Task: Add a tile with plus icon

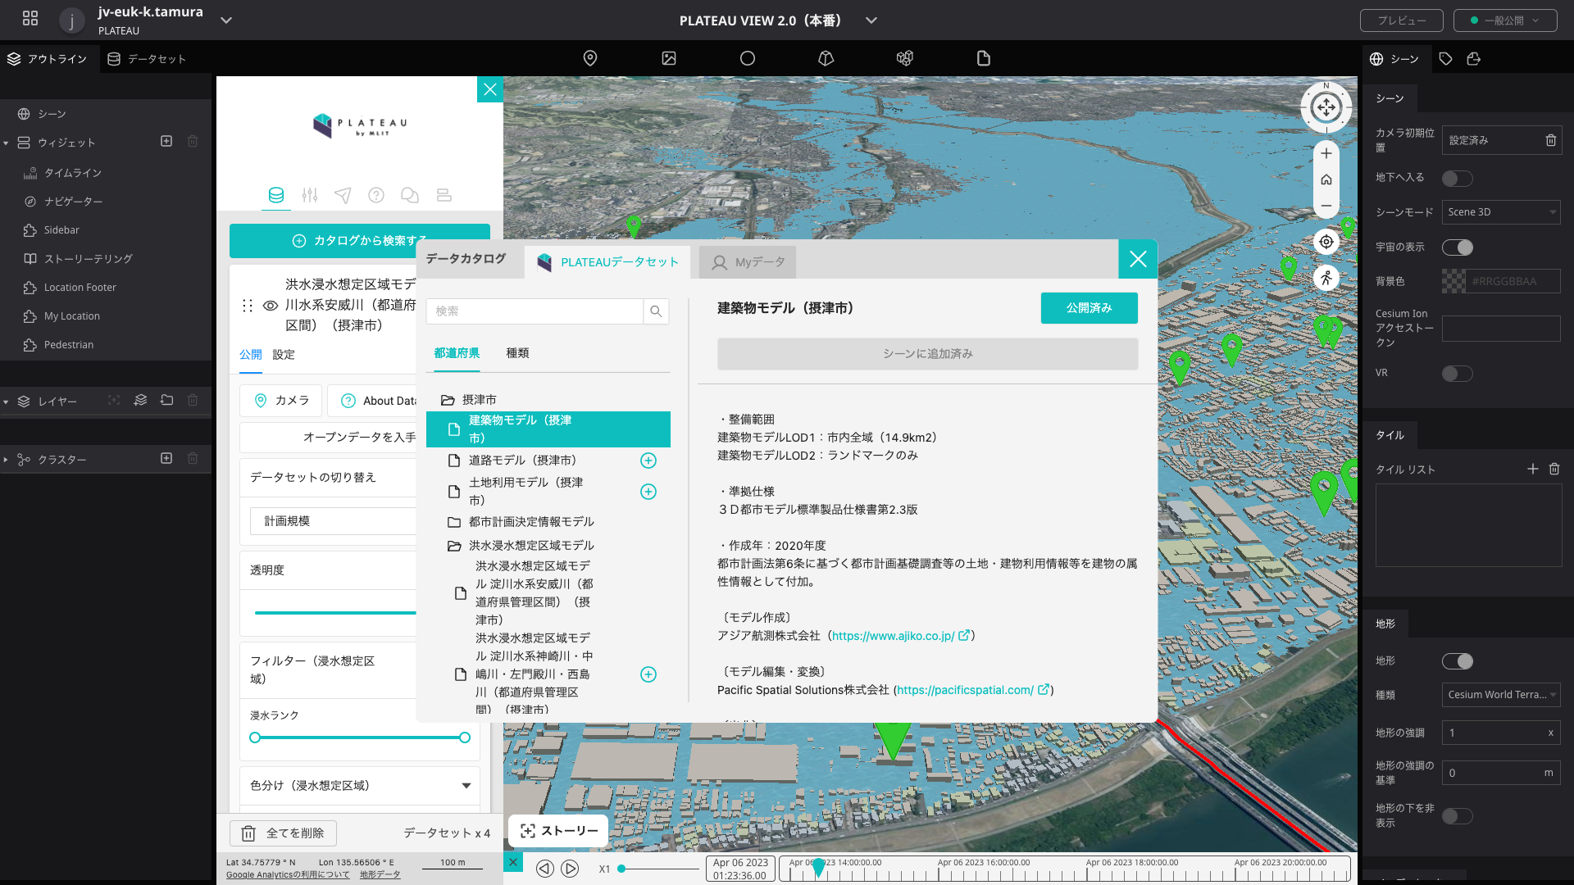Action: point(1532,469)
